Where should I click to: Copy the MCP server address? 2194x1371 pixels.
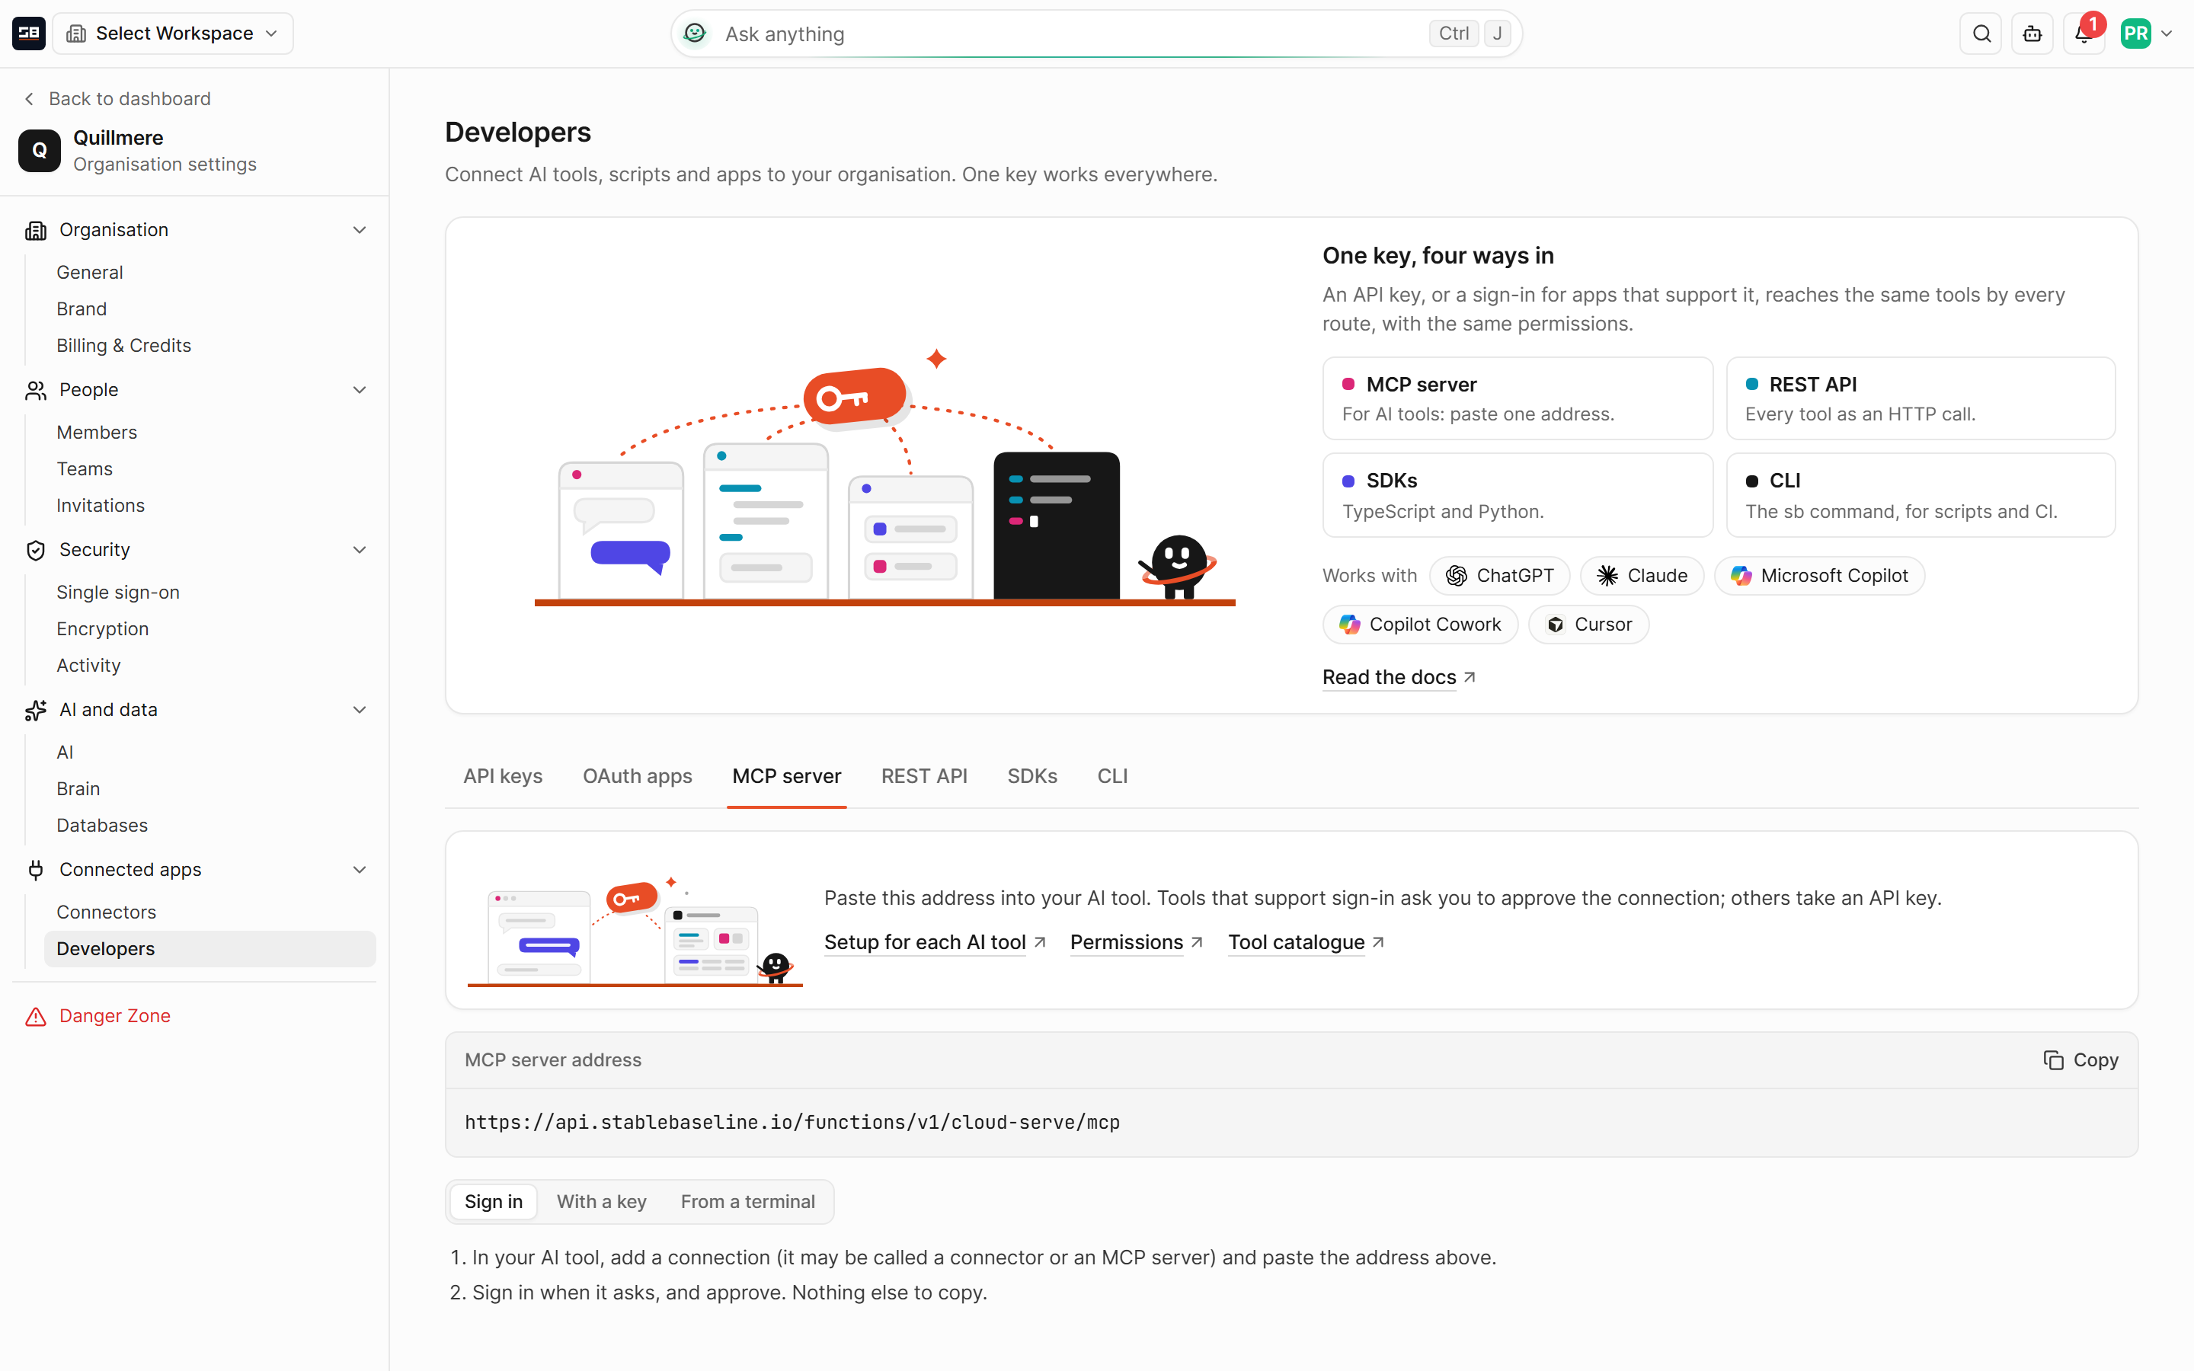2080,1060
